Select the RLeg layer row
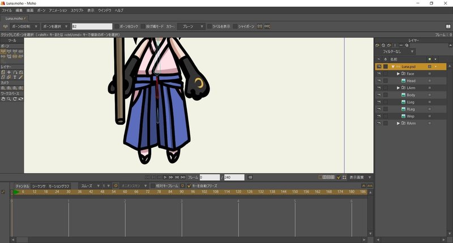 tap(411, 109)
